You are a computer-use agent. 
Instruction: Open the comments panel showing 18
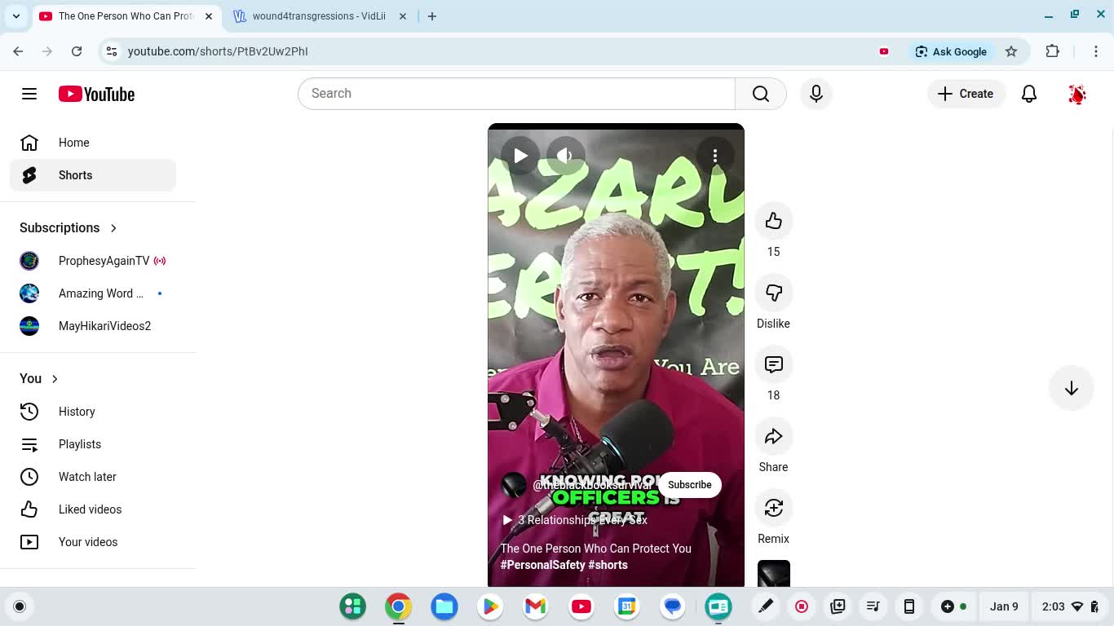click(x=773, y=365)
